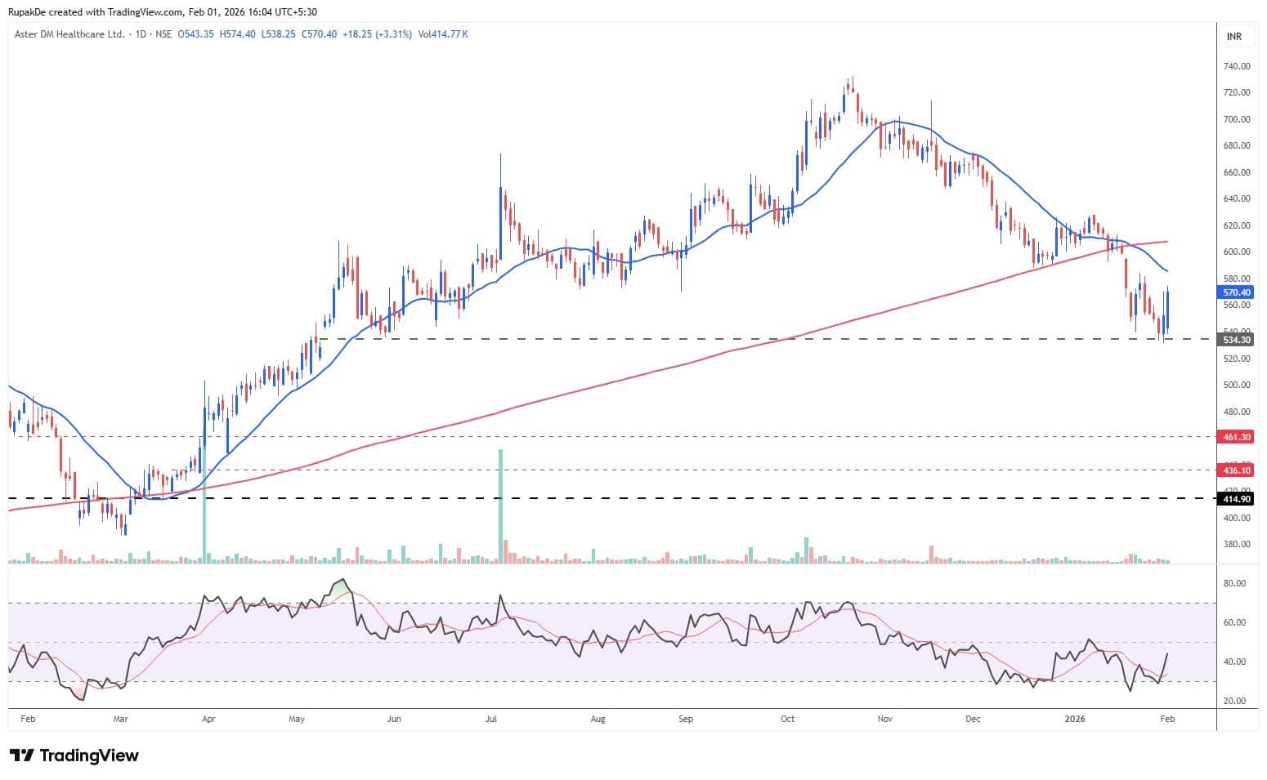Screen dimensions: 1267x780
Task: Click the red 461.30 price level tag
Action: pos(1237,437)
